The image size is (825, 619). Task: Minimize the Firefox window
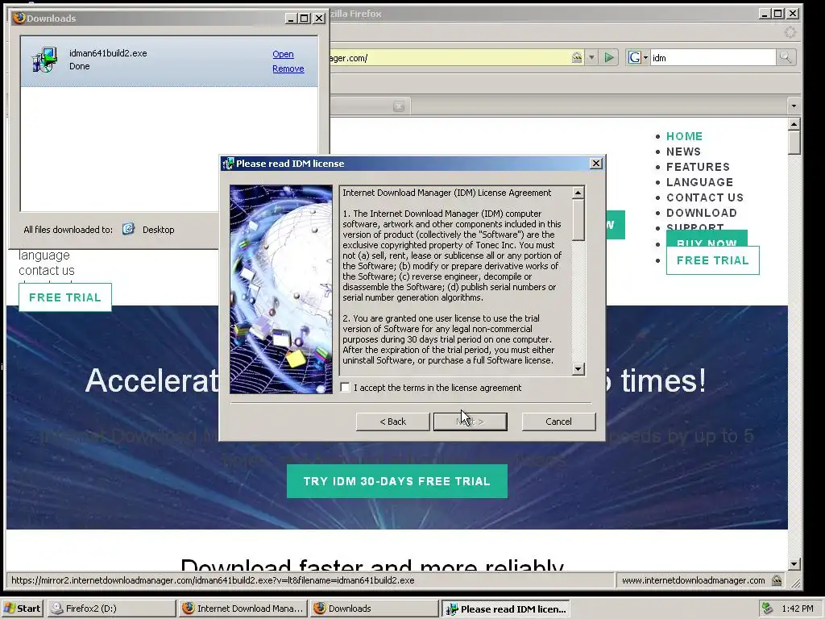pos(765,14)
